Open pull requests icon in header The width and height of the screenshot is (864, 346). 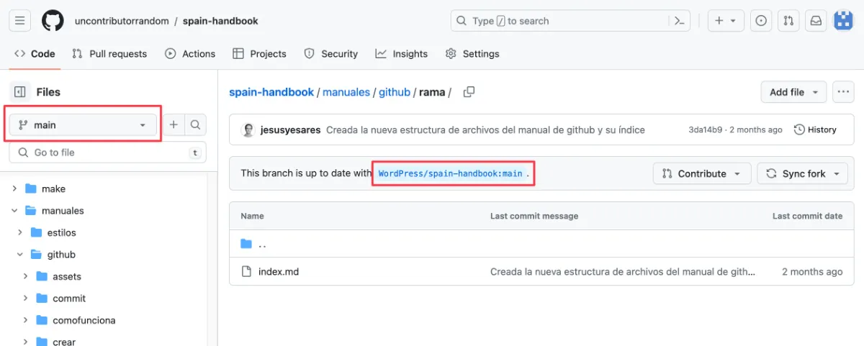tap(788, 21)
